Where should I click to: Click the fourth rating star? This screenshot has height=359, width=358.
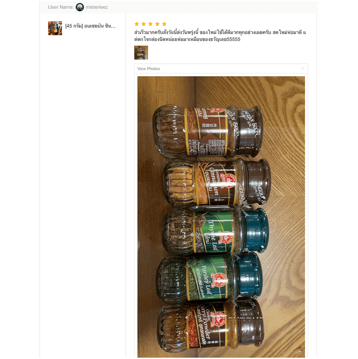[x=157, y=24]
